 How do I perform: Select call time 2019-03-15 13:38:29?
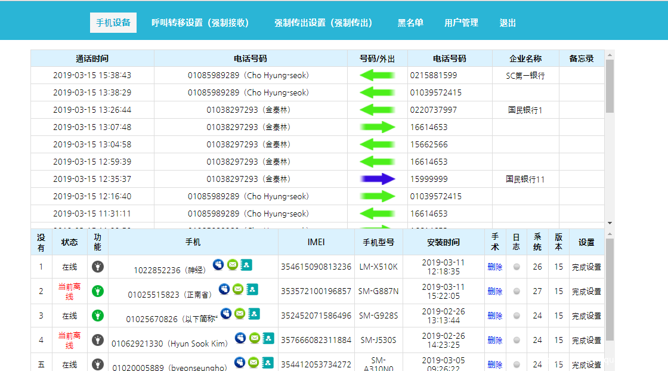click(x=92, y=92)
